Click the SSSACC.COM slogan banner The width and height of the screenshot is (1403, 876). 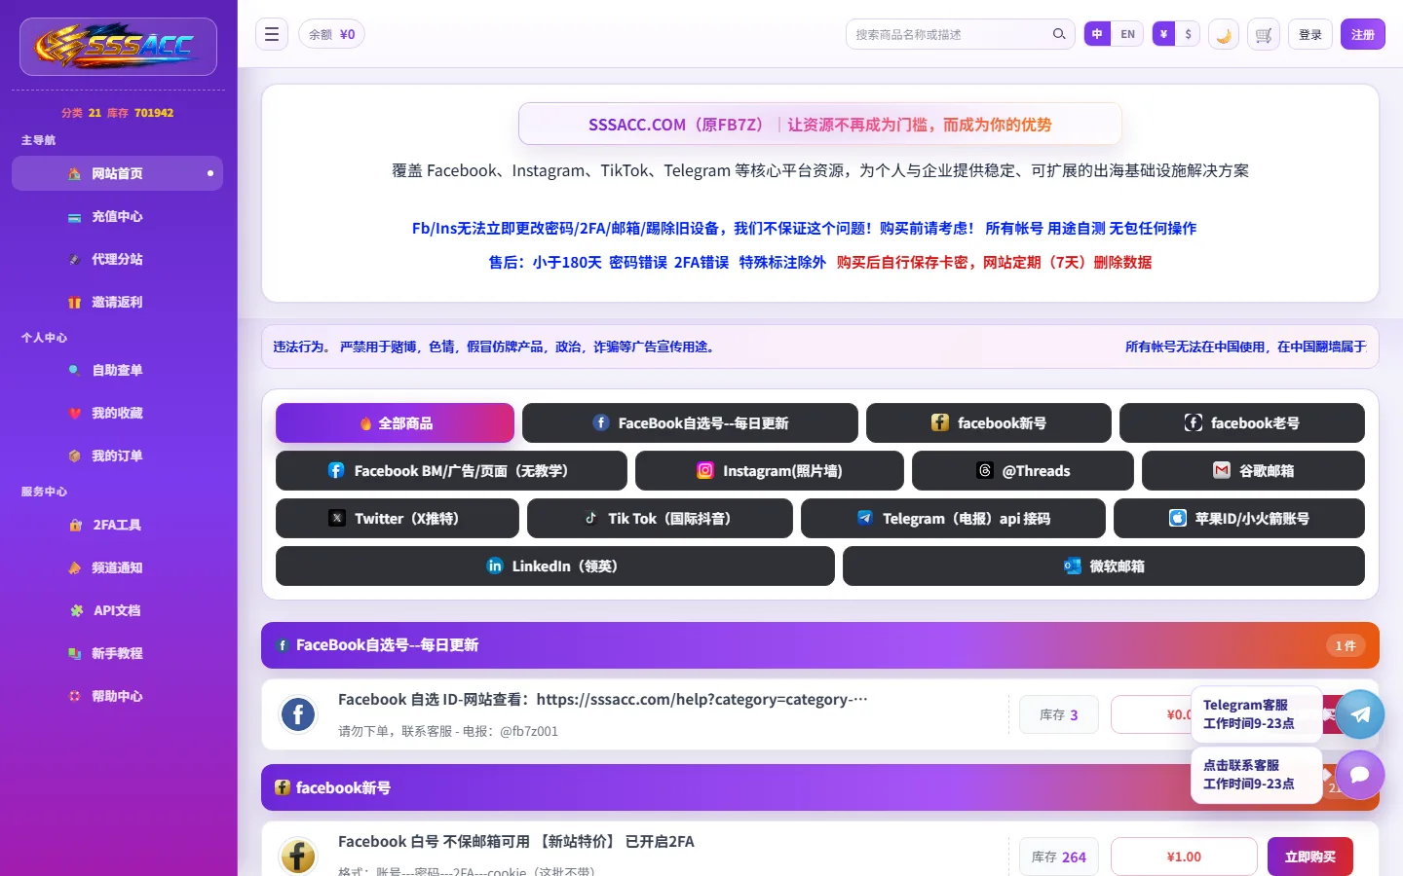point(820,124)
